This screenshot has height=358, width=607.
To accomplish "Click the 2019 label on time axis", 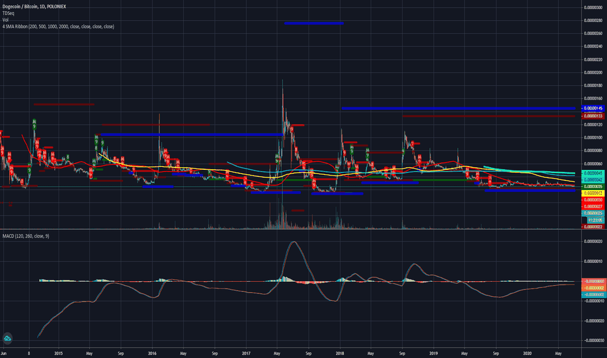I will coord(434,353).
